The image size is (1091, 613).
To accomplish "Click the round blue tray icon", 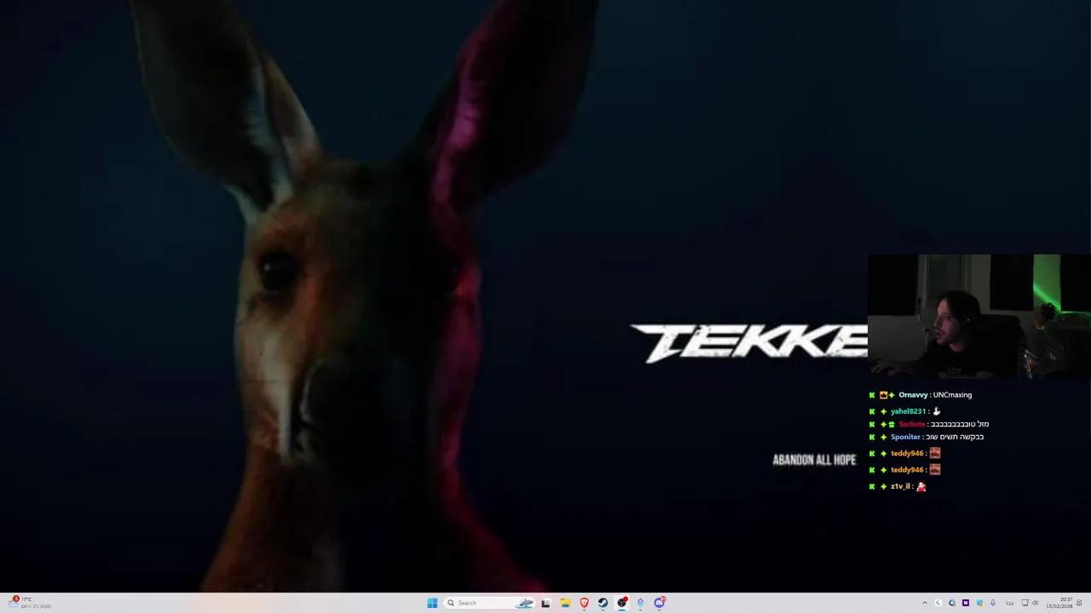I will [x=952, y=603].
